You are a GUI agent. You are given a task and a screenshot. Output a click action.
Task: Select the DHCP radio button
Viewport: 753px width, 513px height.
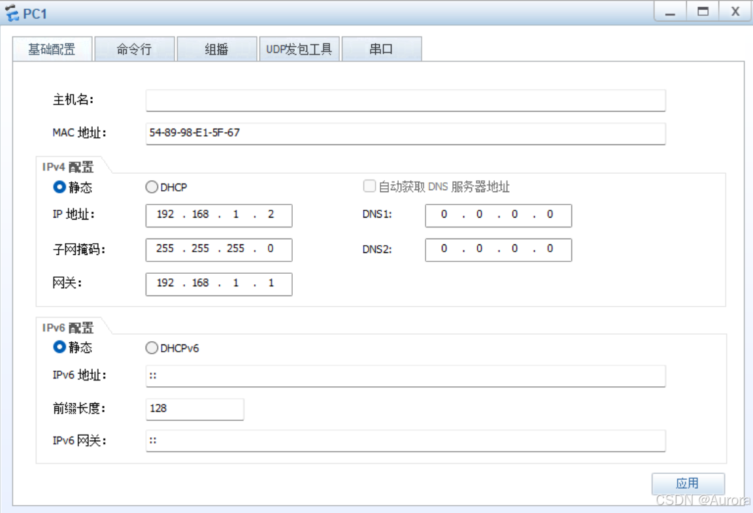tap(152, 187)
